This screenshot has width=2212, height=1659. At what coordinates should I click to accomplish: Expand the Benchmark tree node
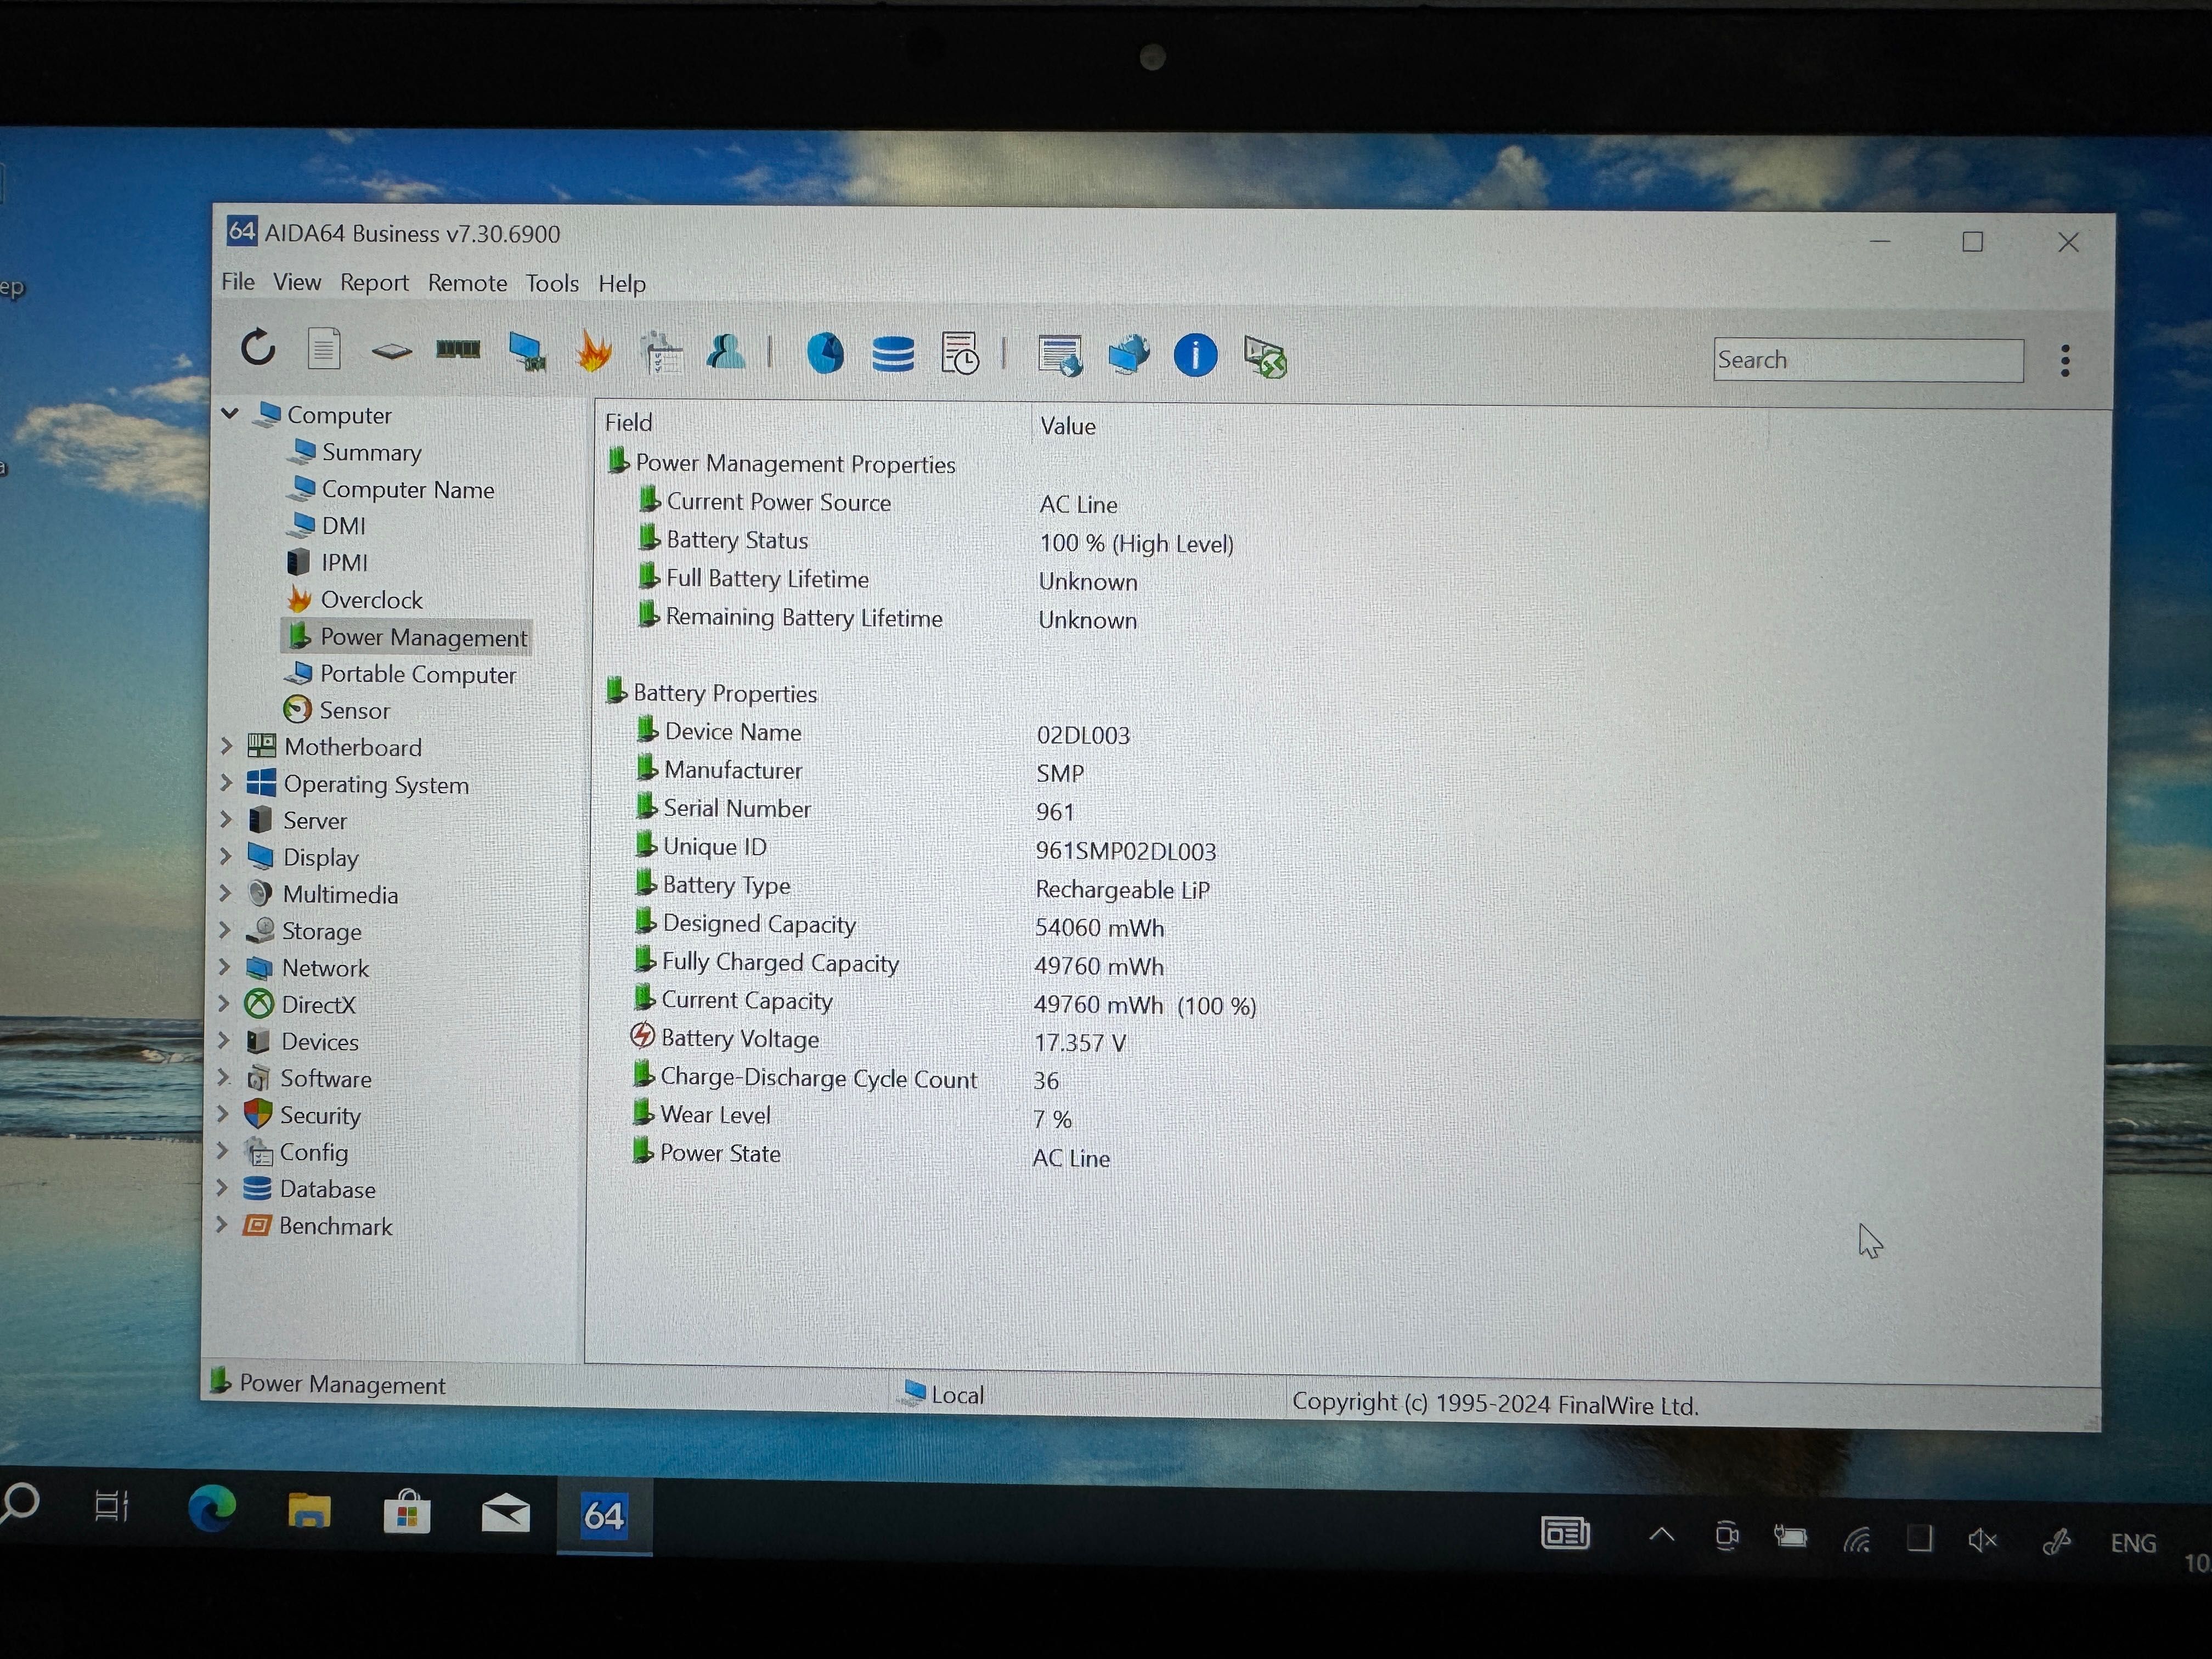(x=222, y=1224)
